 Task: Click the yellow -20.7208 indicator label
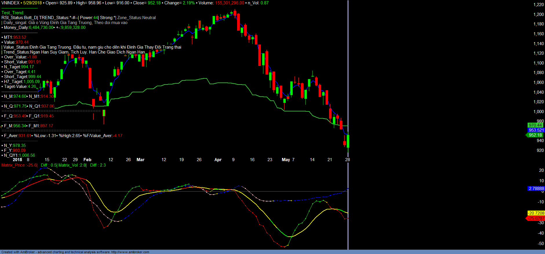[536, 213]
